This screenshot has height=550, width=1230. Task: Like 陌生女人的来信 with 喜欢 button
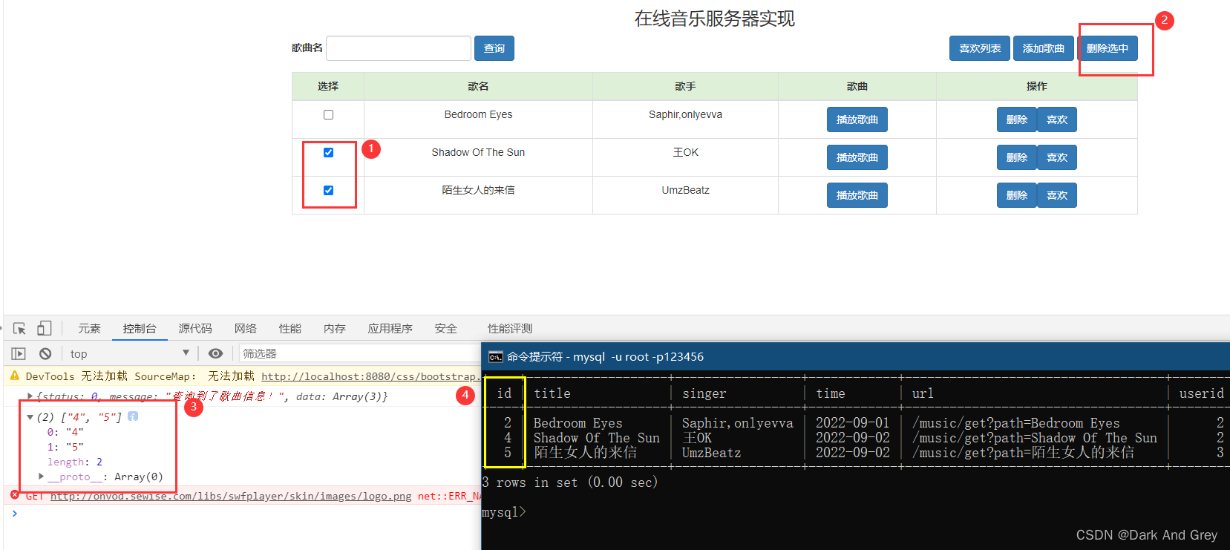(x=1057, y=195)
